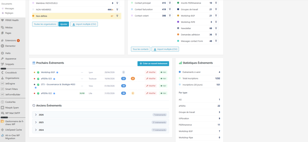This screenshot has height=142, width=308.
Task: Click the Snippets scissors icon in sidebar
Action: point(2,64)
